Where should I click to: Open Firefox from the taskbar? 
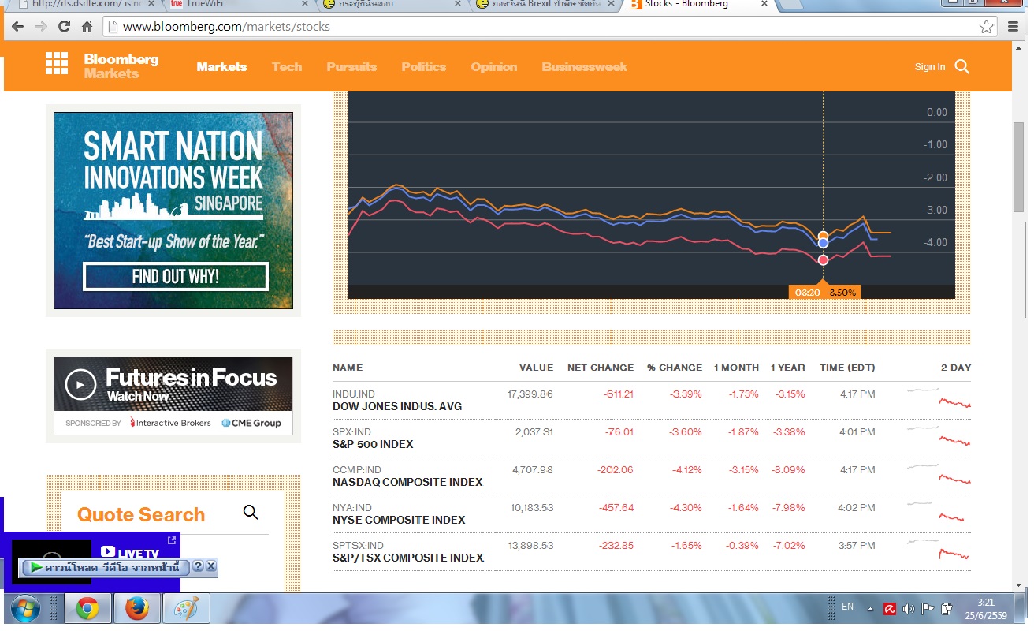137,609
